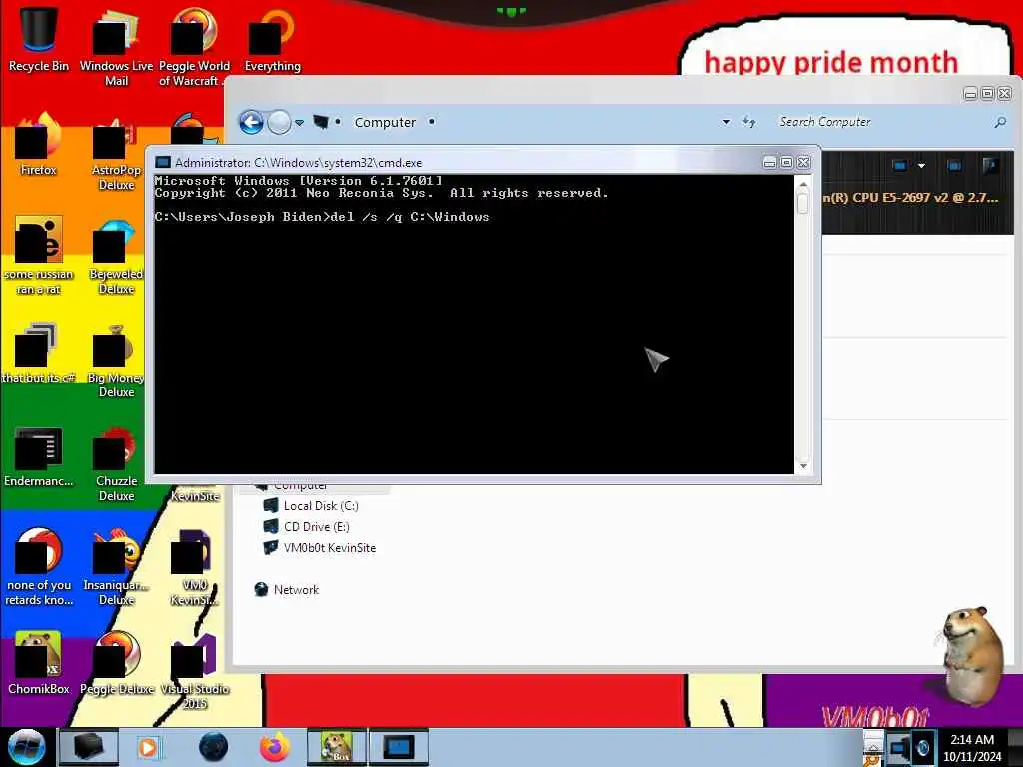
Task: Switch to ChomikBox taskbar button
Action: pos(337,747)
